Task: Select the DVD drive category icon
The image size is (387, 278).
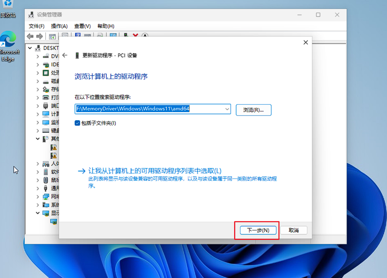Action: [46, 56]
